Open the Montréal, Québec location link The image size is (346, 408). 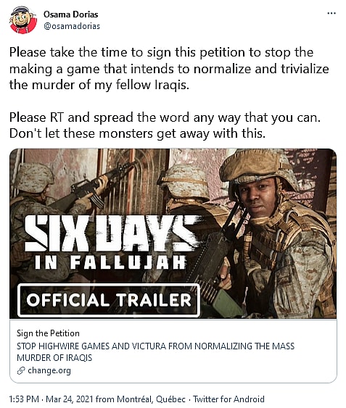click(151, 399)
